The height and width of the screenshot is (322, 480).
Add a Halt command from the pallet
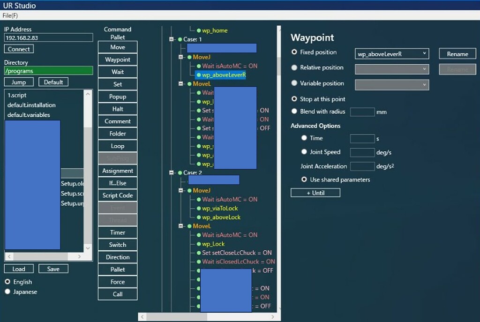point(118,109)
